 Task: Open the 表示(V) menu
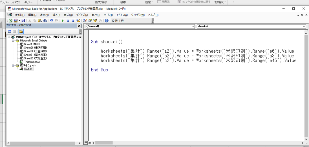click(44, 15)
